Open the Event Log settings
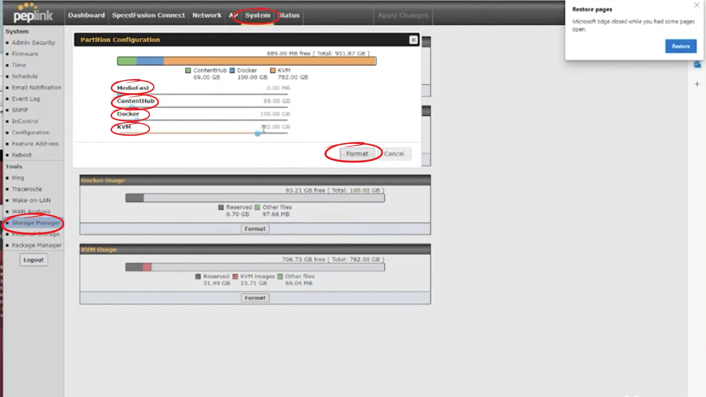Screen dimensions: 706x397 pos(26,99)
